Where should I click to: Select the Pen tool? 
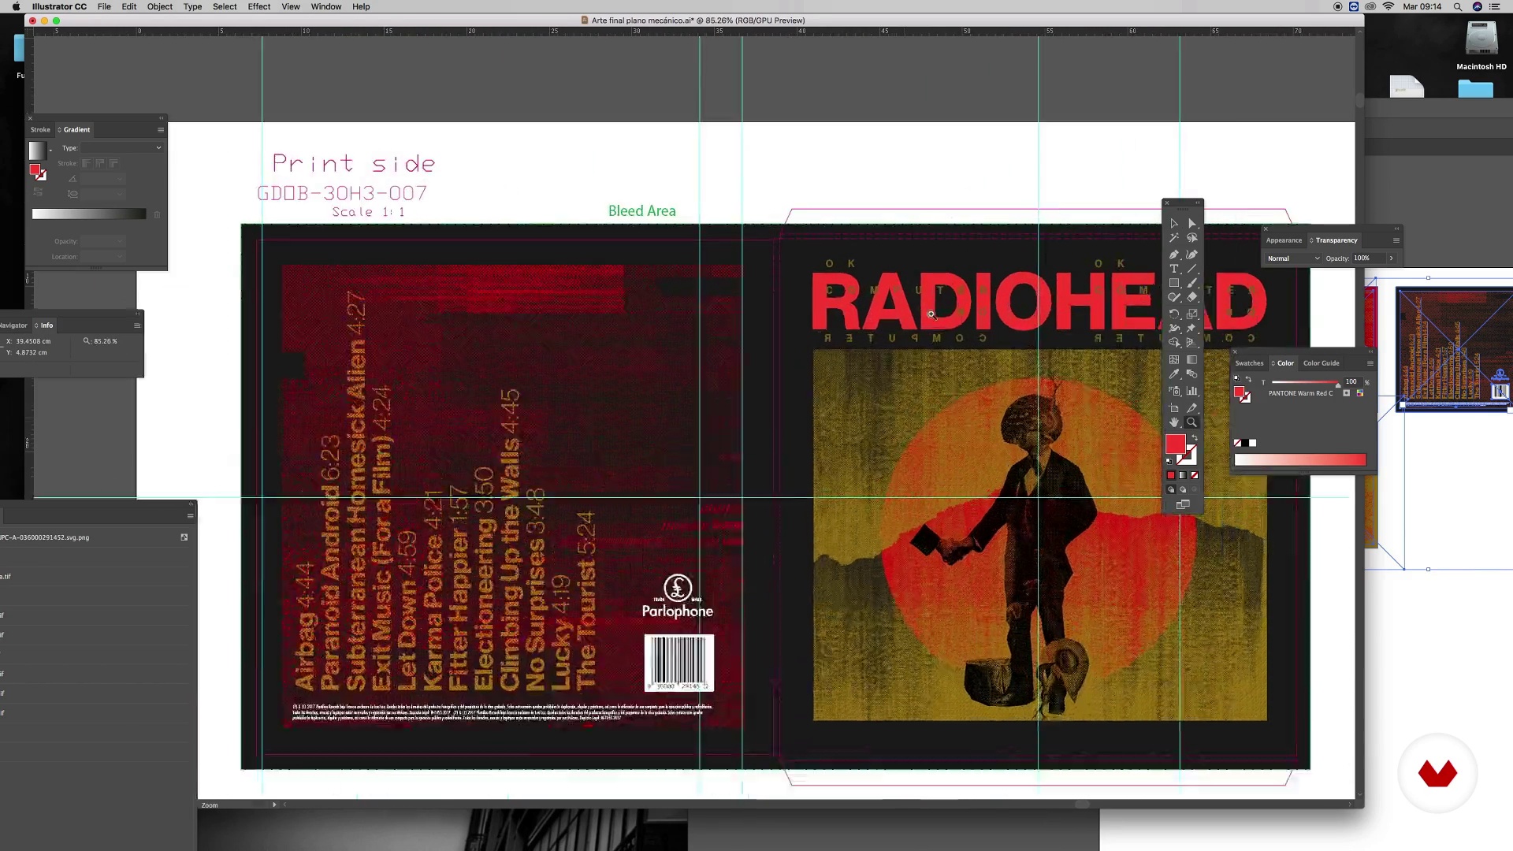[1174, 255]
